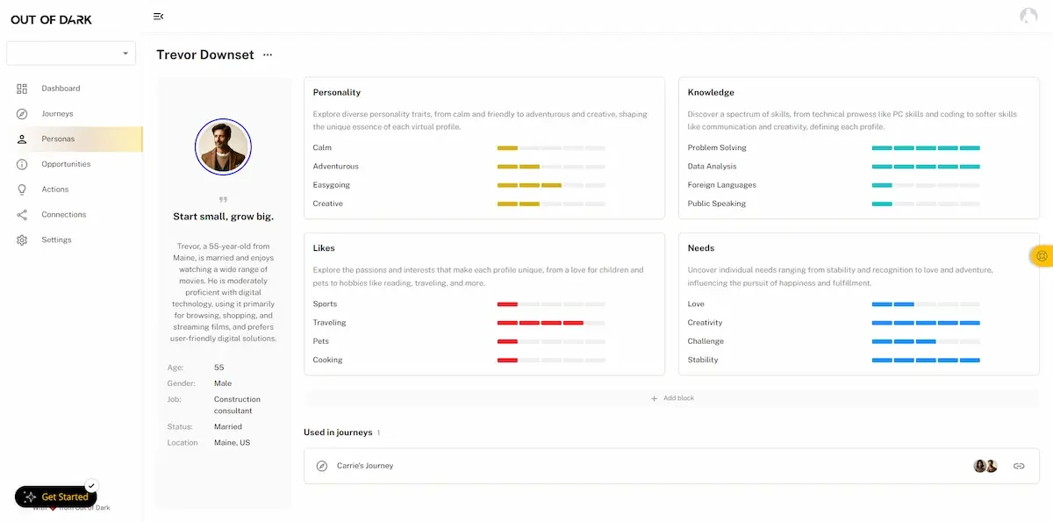
Task: Click the Connections share icon
Action: 22,215
